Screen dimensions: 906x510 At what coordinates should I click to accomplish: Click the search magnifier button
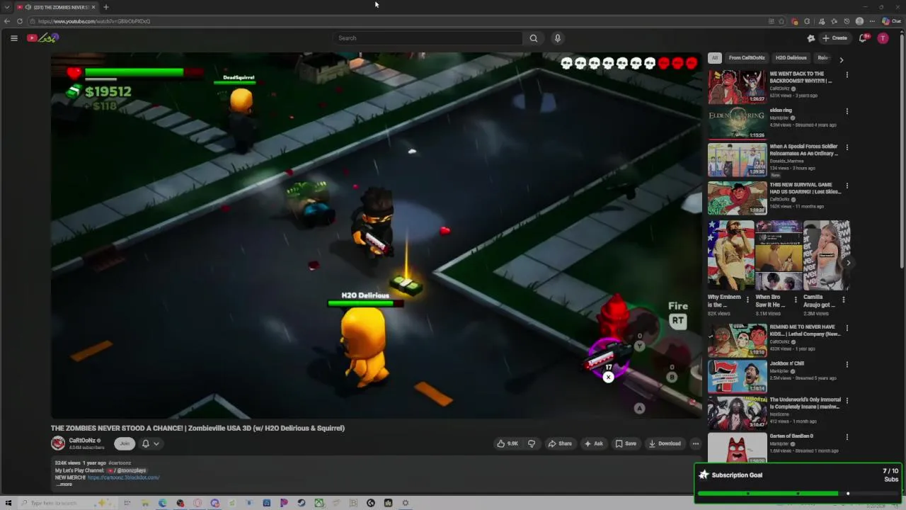pyautogui.click(x=534, y=38)
